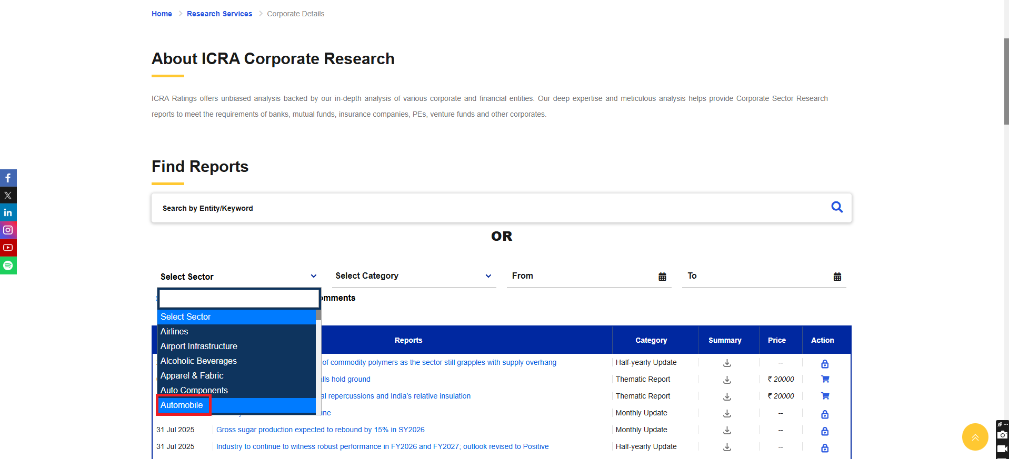This screenshot has width=1009, height=459.
Task: Open the LinkedIn social icon
Action: coord(8,213)
